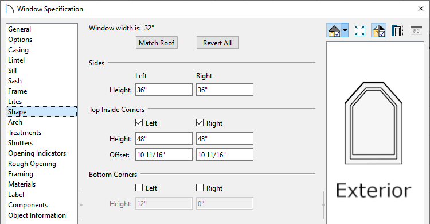
Task: Select the Components panel
Action: [42, 205]
